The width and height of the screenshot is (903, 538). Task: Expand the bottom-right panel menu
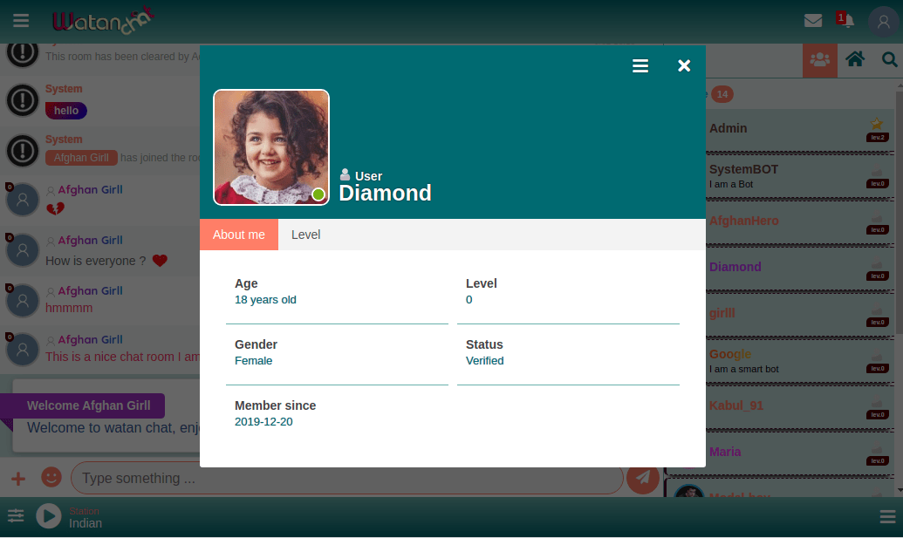tap(887, 517)
